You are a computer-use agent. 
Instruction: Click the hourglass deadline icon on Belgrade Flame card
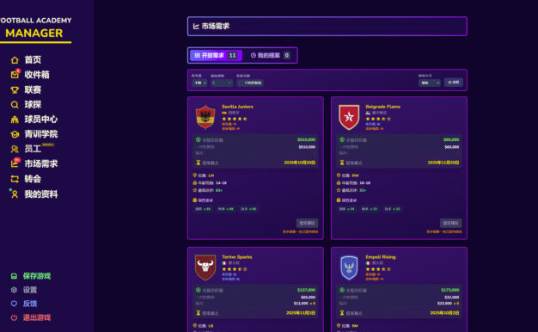pos(342,163)
